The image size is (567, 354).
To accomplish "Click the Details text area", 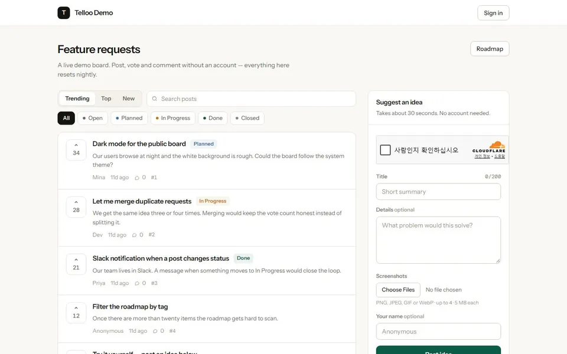I will point(438,240).
